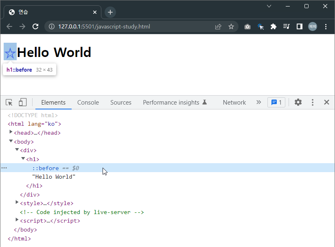Open DevTools customize three-dot menu

pos(313,103)
